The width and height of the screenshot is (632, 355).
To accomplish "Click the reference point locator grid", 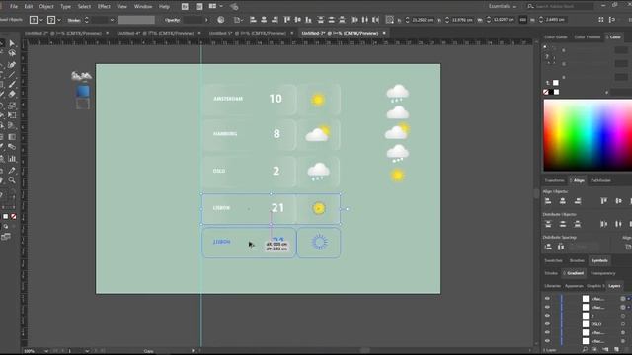I will (390, 20).
